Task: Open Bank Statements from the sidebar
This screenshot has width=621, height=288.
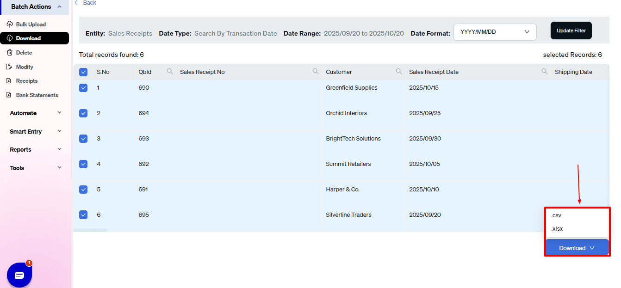Action: click(x=10, y=95)
